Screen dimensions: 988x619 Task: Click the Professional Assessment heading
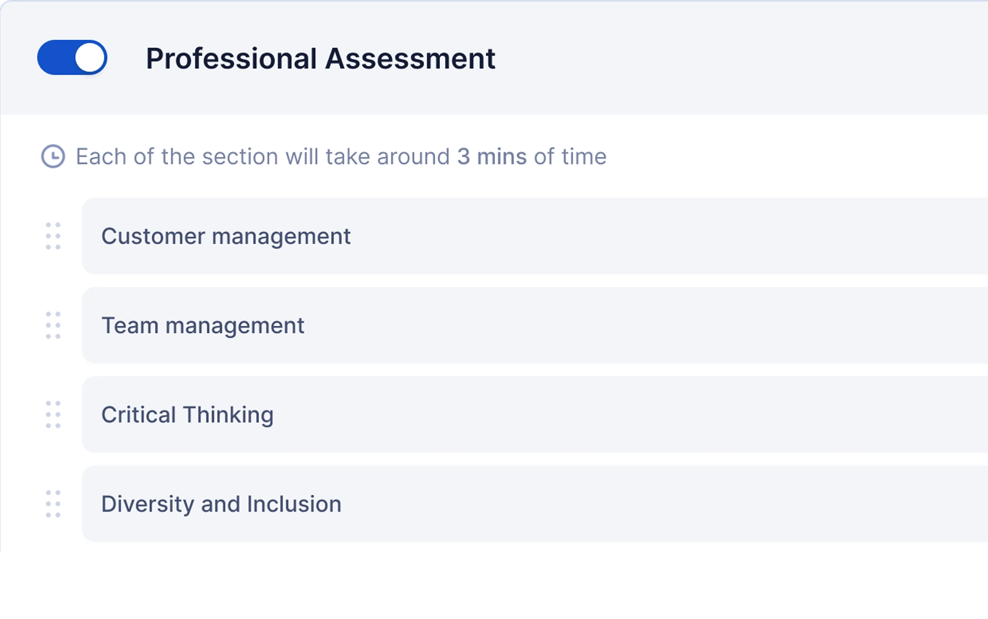coord(321,59)
